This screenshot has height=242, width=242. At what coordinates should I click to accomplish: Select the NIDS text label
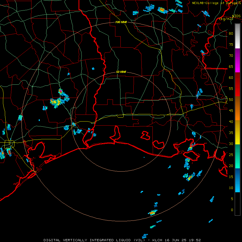(x=236, y=16)
